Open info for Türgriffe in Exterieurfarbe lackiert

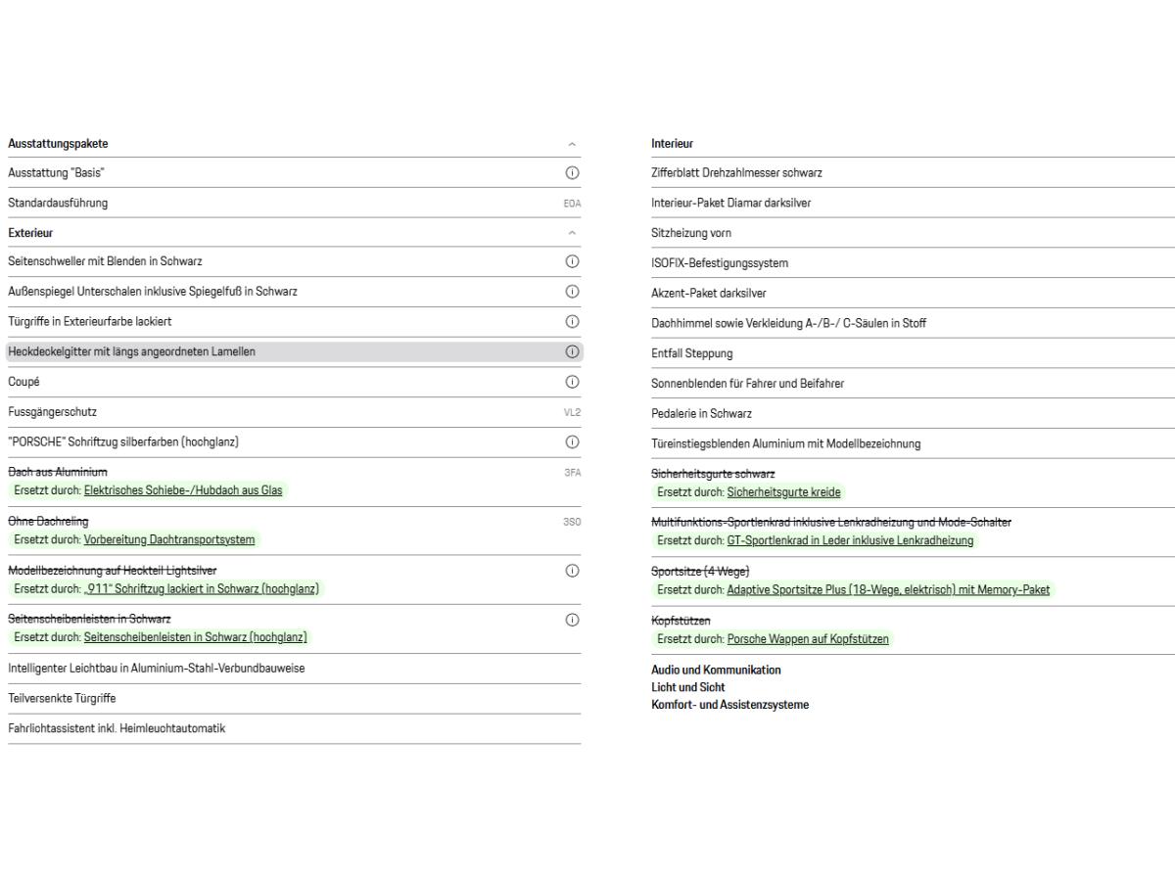573,322
